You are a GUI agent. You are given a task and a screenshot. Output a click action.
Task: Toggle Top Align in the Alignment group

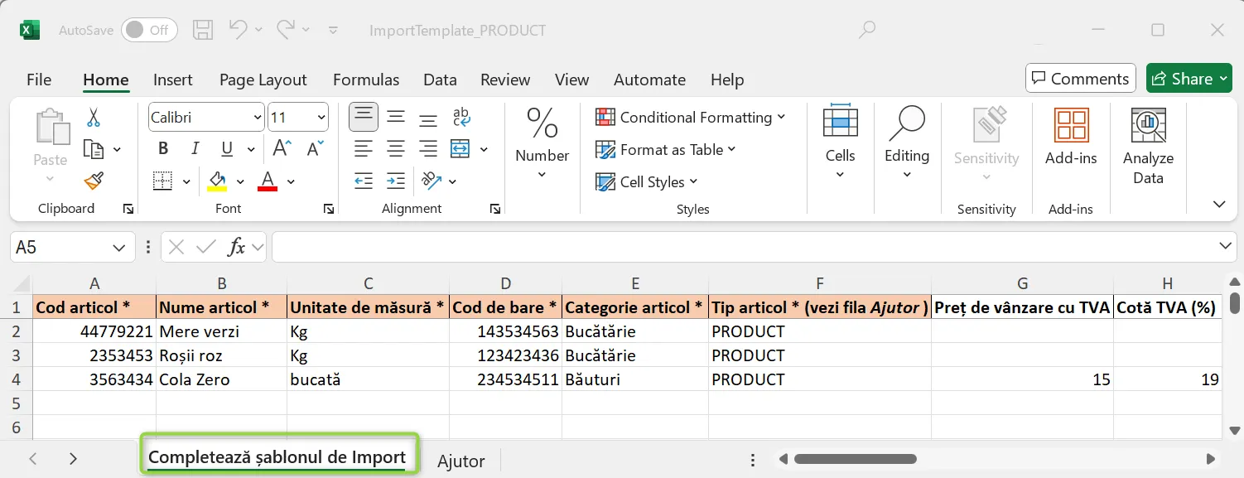363,118
